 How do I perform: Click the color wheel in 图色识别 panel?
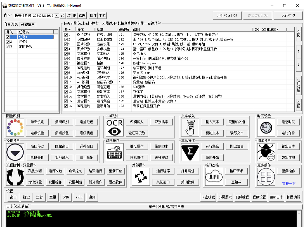(x=15, y=127)
